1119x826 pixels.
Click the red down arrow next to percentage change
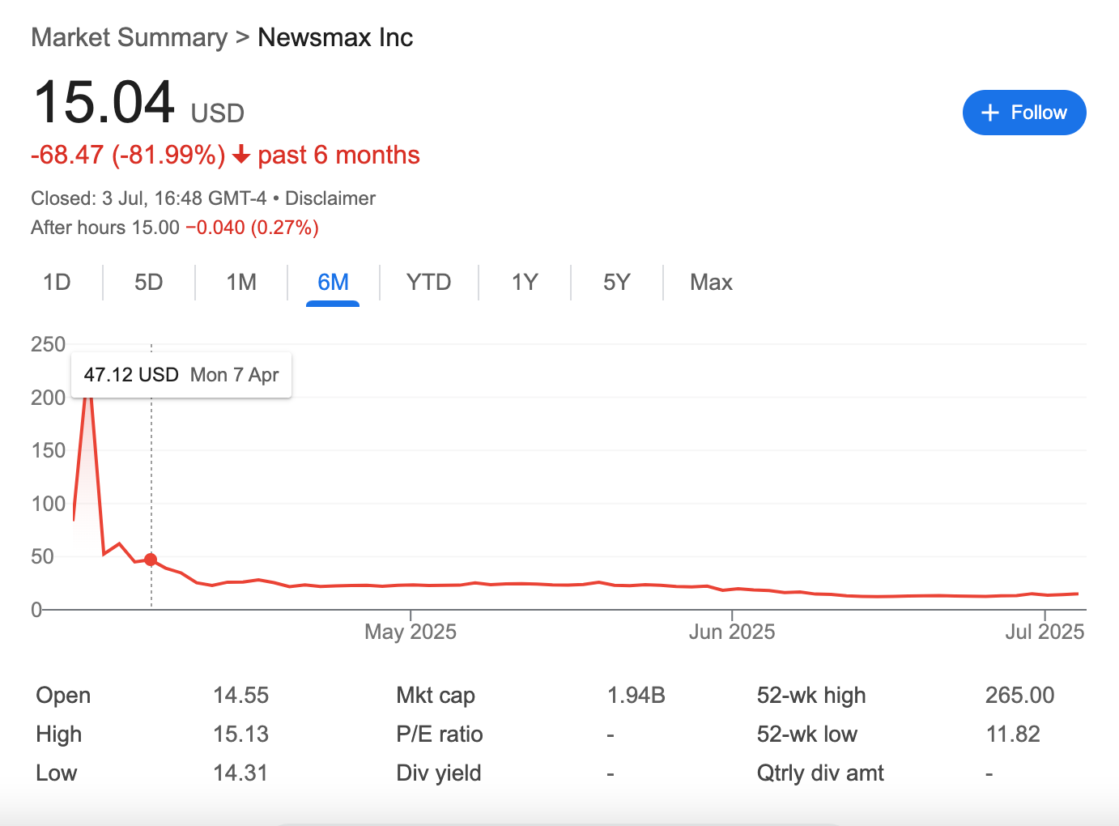[240, 155]
